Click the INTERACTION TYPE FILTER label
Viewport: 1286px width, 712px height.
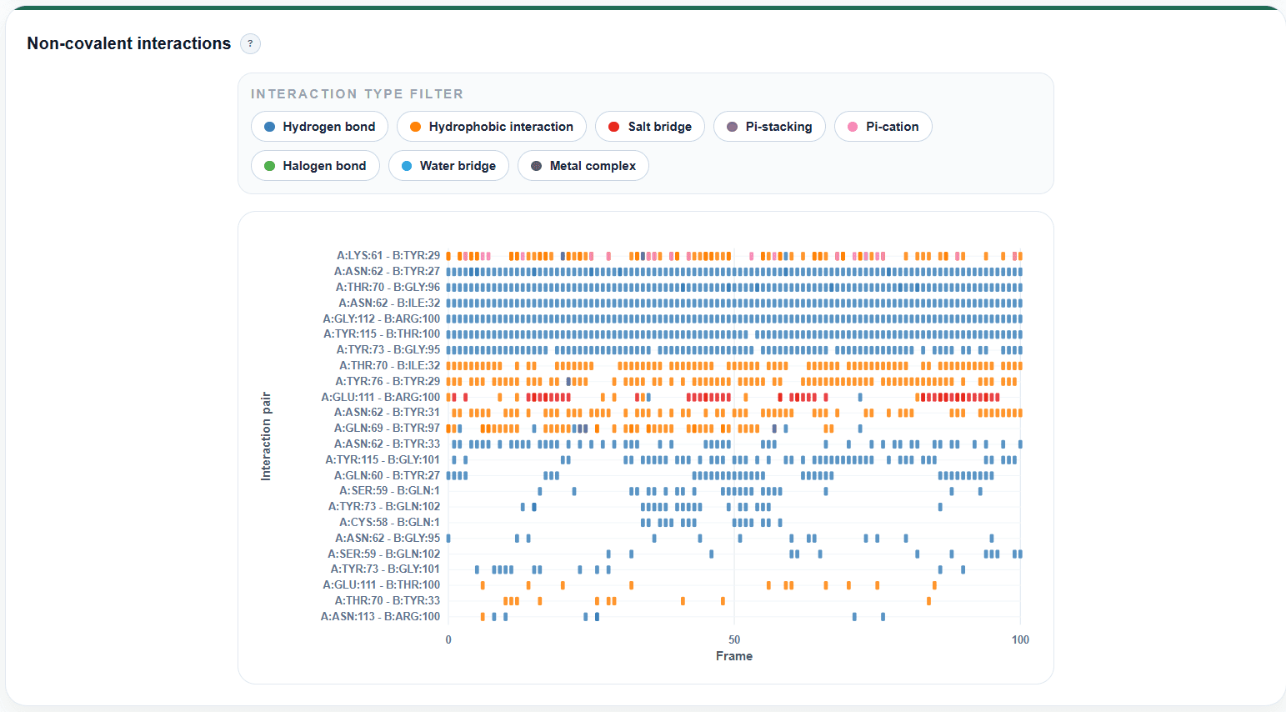pyautogui.click(x=358, y=94)
